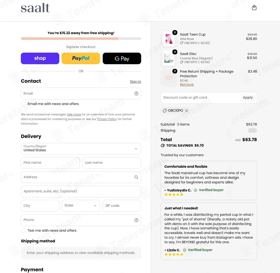Image resolution: width=280 pixels, height=273 pixels.
Task: Click the Saalt Teen Cup product thumbnail
Action: click(169, 39)
